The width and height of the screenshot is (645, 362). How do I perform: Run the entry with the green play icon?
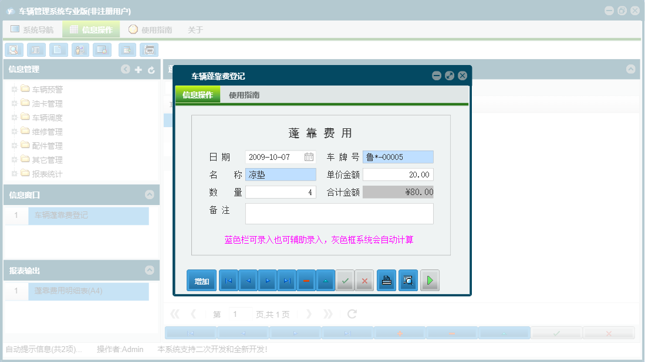[x=429, y=280]
